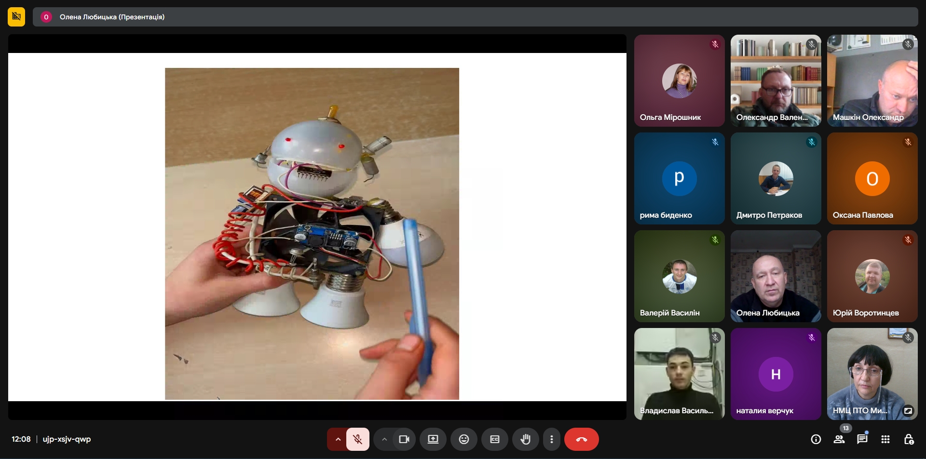Select the наталия верчук participant tile
Screen dimensions: 926x459
776,374
